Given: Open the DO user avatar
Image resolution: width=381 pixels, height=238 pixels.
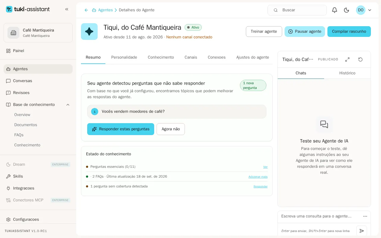Looking at the screenshot, I should coord(361,10).
